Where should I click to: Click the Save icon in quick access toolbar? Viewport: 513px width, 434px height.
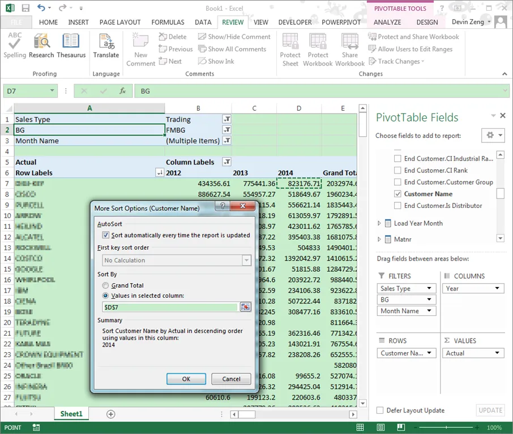pyautogui.click(x=25, y=8)
